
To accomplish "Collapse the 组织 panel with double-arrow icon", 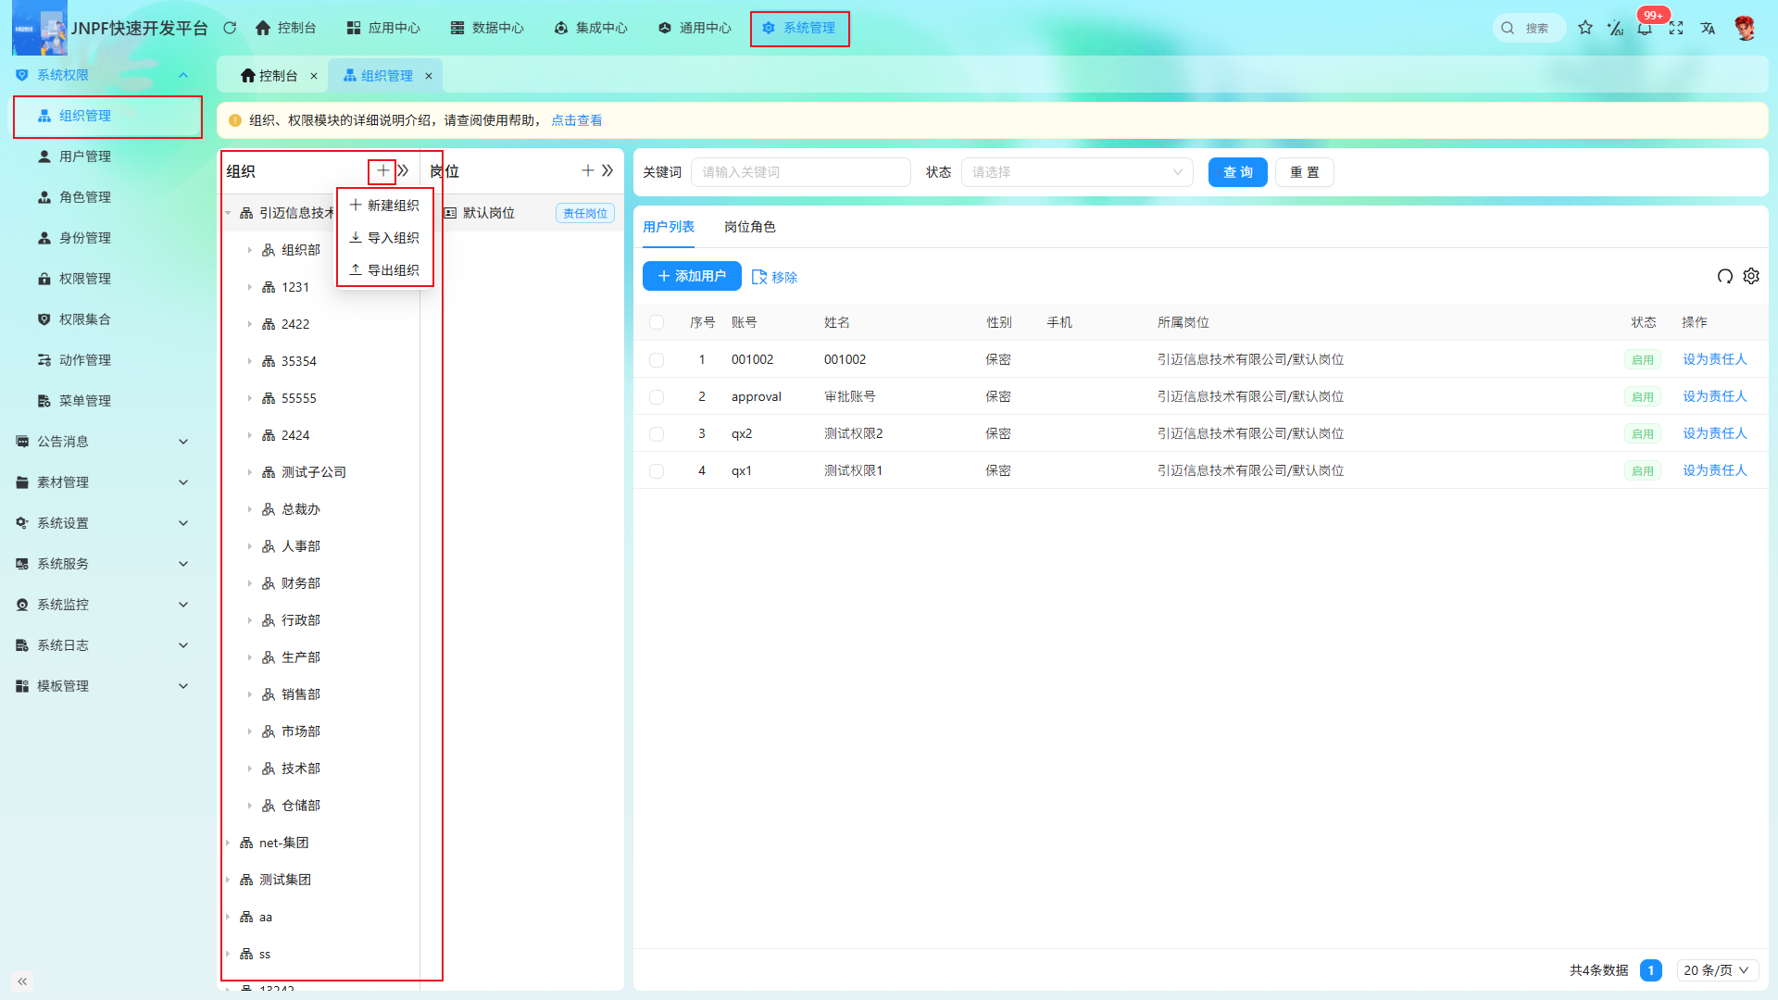I will point(403,170).
